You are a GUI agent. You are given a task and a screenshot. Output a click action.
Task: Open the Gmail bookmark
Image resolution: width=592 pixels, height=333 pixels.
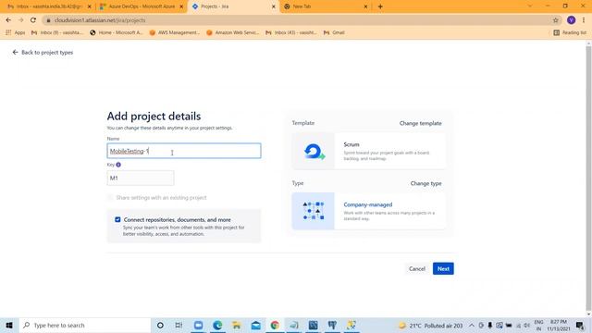pos(334,32)
